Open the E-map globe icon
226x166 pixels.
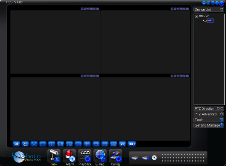coord(100,156)
